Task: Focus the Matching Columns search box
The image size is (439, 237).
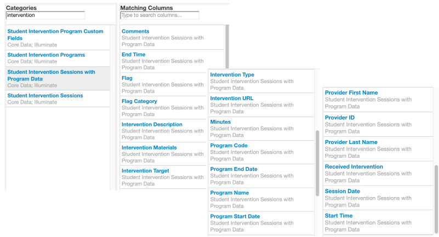Action: coord(159,15)
